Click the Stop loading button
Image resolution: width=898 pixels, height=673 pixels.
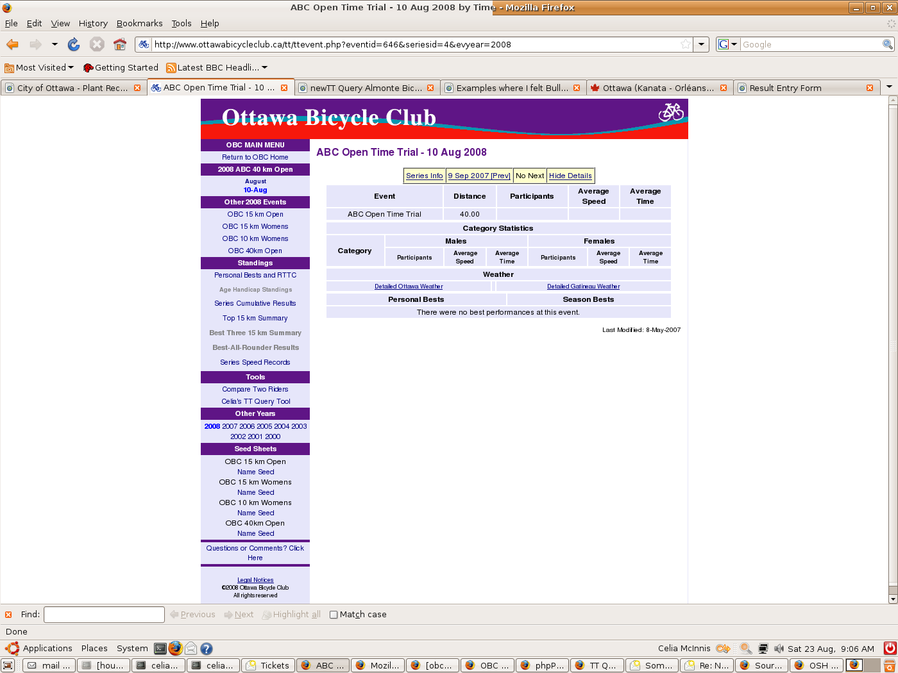[97, 44]
